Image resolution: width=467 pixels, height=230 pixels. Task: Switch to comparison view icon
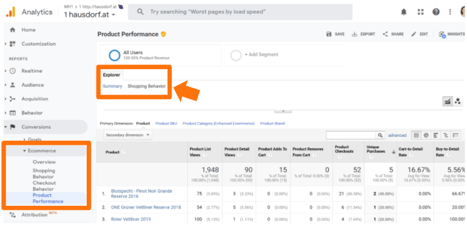tap(446, 135)
